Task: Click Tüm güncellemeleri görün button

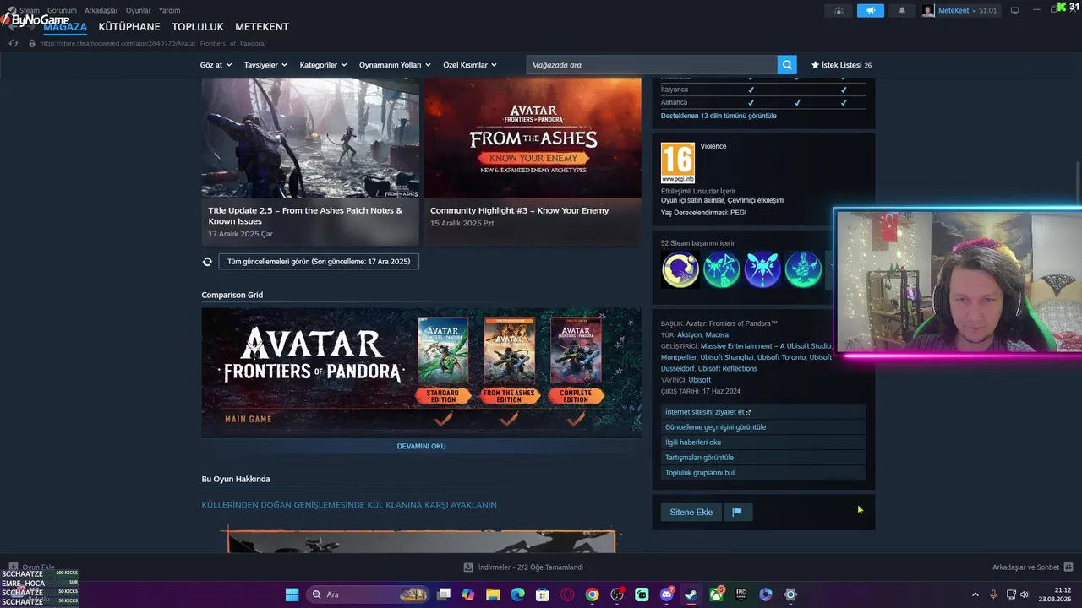Action: point(319,262)
